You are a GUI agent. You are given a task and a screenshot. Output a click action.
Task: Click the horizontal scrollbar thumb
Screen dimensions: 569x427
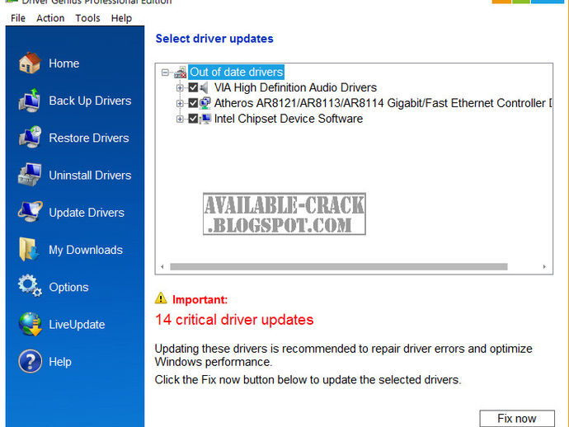[339, 266]
